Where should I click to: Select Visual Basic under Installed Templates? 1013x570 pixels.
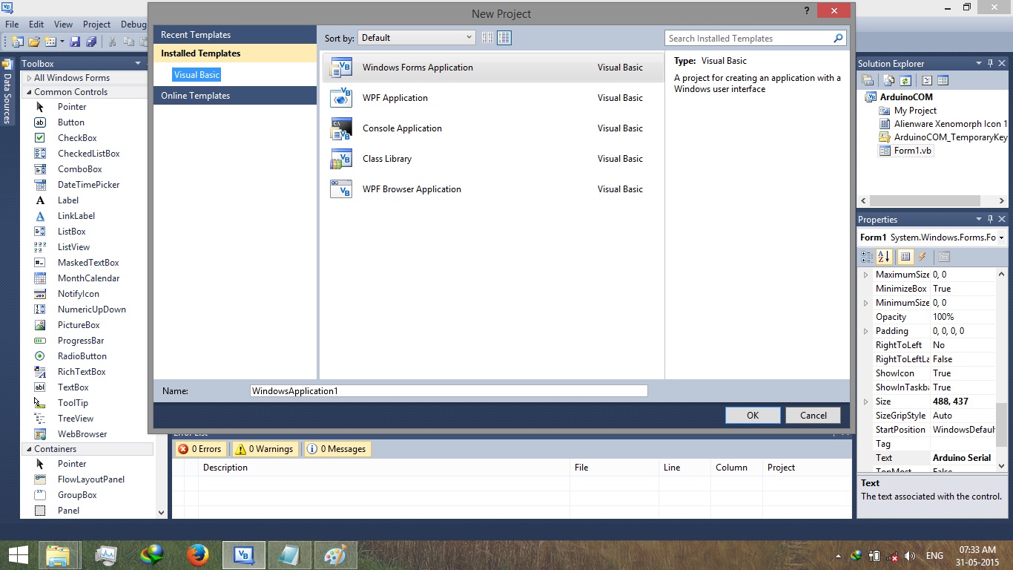[197, 75]
